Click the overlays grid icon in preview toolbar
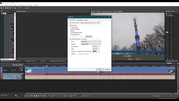This screenshot has width=179, height=101. point(115,11)
